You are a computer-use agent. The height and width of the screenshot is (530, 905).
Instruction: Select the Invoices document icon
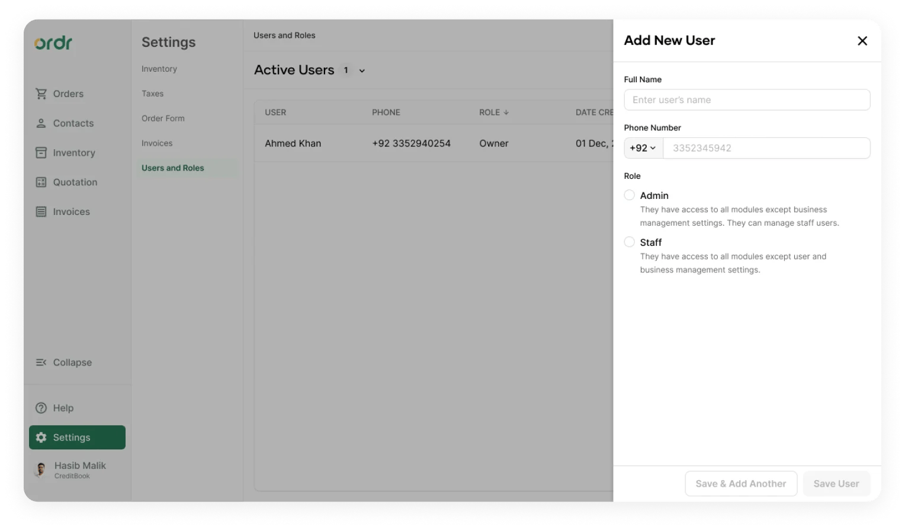41,211
